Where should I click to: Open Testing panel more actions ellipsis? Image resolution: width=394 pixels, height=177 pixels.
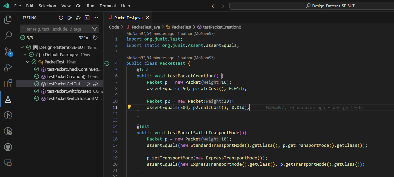[x=95, y=18]
